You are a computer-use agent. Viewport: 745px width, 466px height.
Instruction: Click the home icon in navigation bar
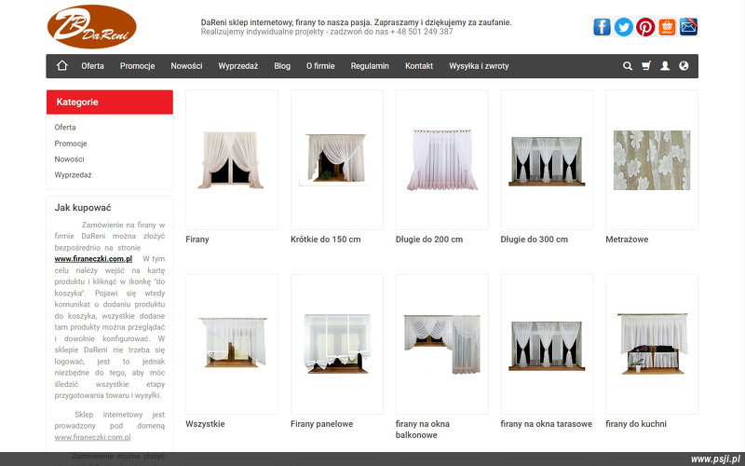[62, 66]
